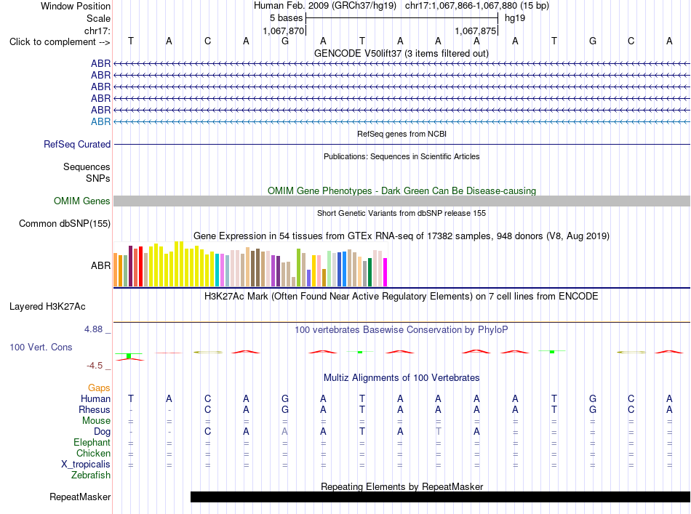Click the RefSeq Curated intron line

click(x=402, y=144)
